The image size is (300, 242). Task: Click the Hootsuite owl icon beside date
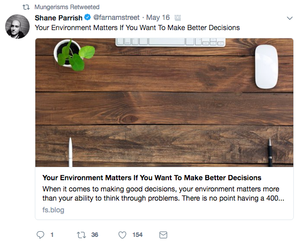coord(178,18)
